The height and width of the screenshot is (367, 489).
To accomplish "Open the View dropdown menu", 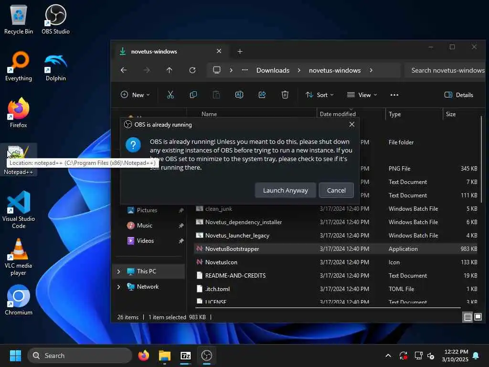I will coord(362,95).
